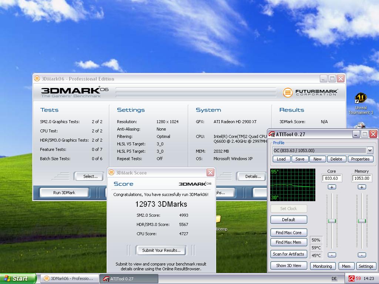Minimize the 3DMark06 window
The image size is (379, 284).
pyautogui.click(x=323, y=79)
